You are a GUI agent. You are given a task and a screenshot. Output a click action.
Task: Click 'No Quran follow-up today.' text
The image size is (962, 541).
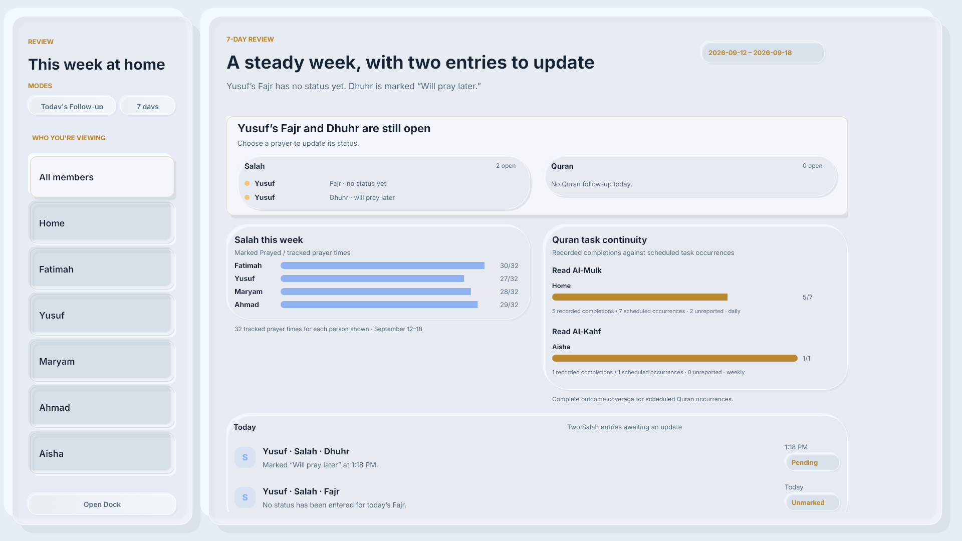[x=591, y=184]
